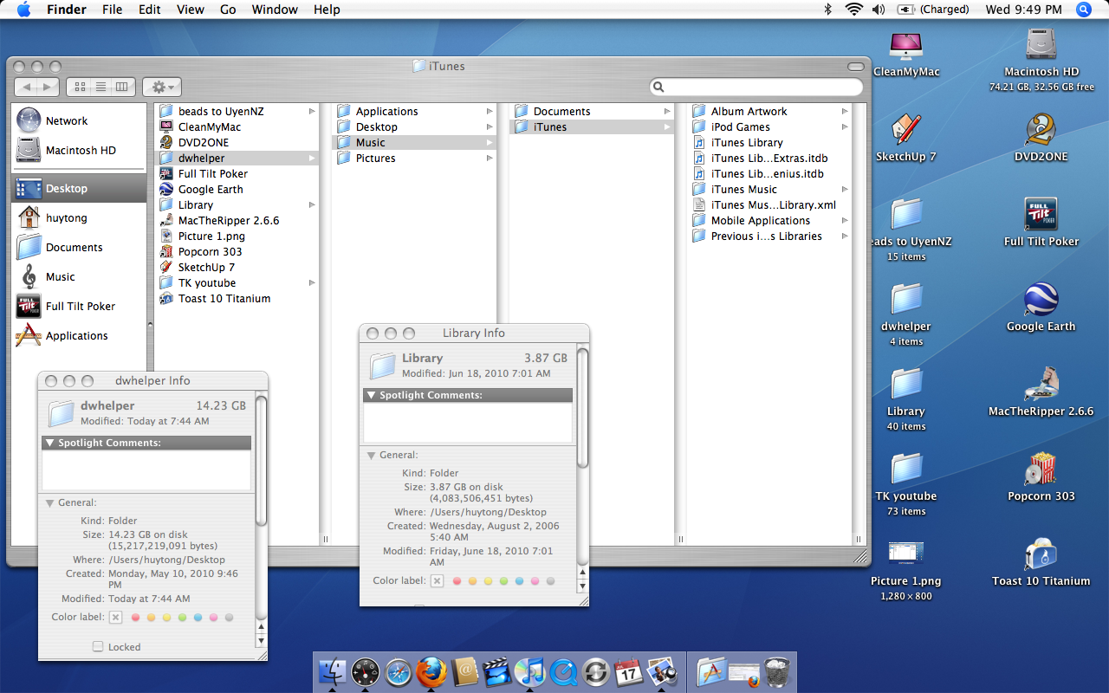Screen dimensions: 1109x693
Task: Open iMovie clapperboard icon in the Dock
Action: (x=497, y=672)
